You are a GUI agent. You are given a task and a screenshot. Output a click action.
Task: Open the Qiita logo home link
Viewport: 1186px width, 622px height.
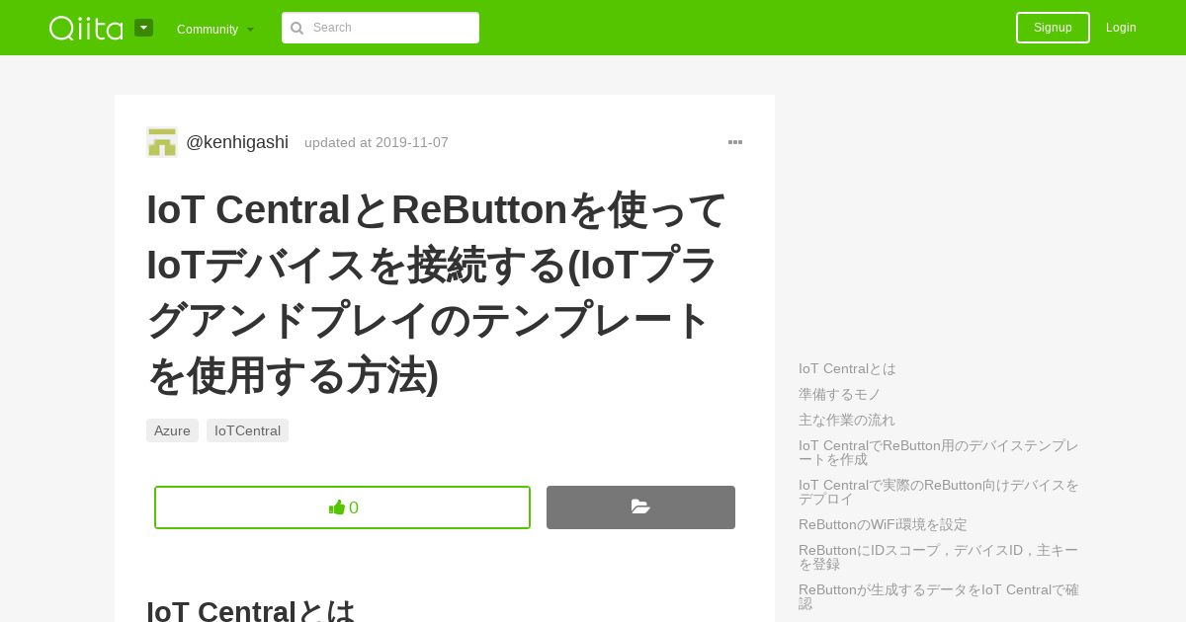tap(86, 28)
